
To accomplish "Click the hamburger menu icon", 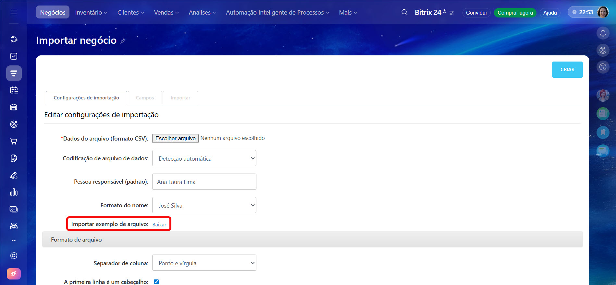I will (14, 12).
